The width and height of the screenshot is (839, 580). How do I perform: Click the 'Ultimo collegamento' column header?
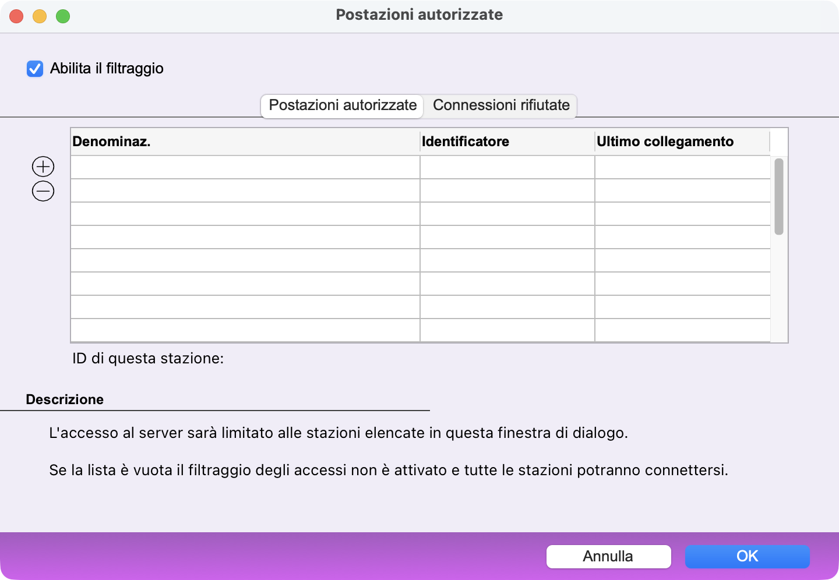click(x=682, y=142)
